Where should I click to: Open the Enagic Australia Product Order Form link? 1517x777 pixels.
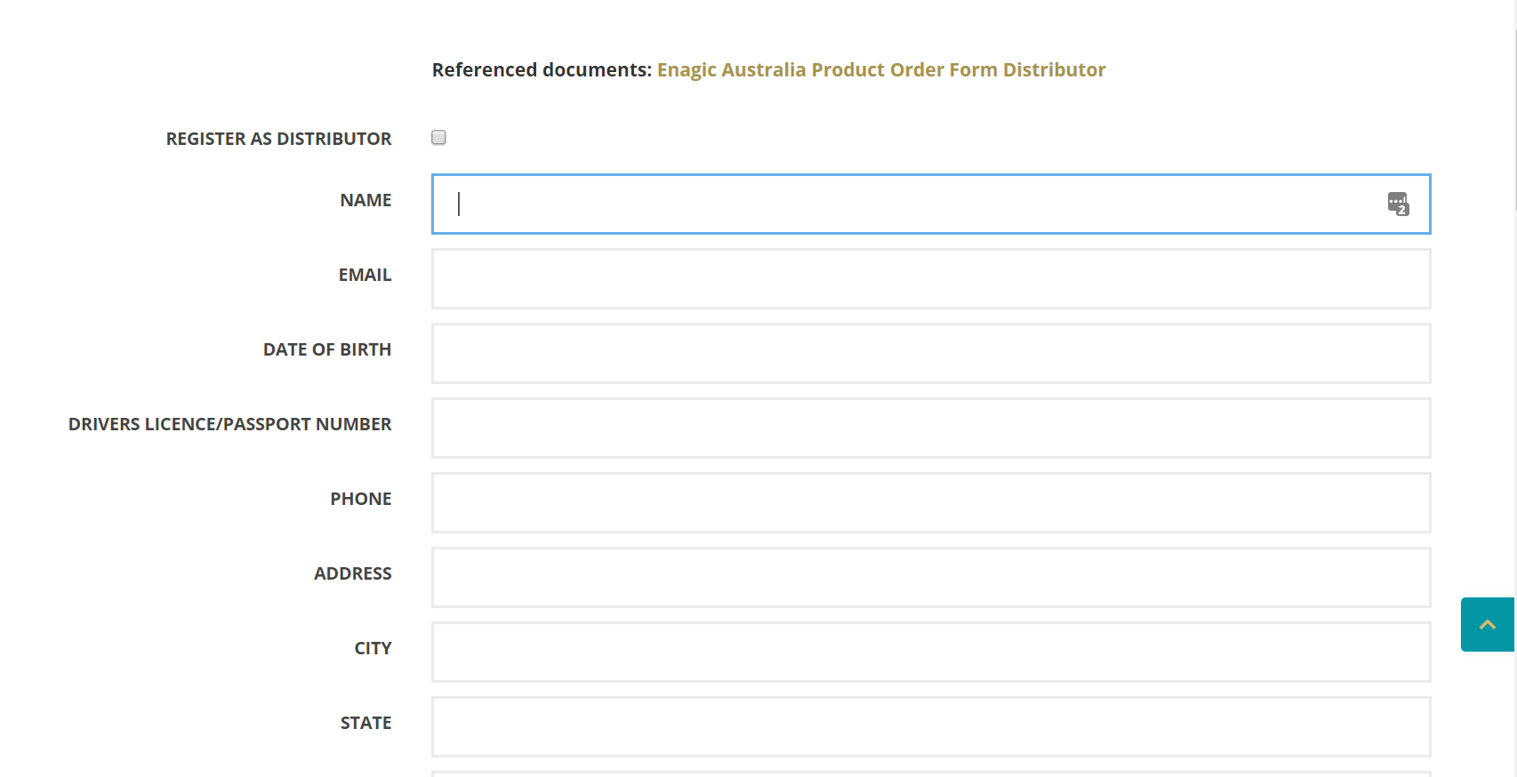coord(880,70)
